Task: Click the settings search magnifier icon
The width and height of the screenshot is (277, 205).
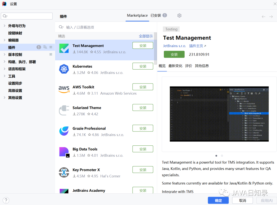Action: tap(5, 16)
